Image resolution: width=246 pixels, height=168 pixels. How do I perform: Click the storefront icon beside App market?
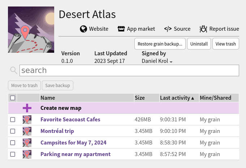[x=121, y=29]
